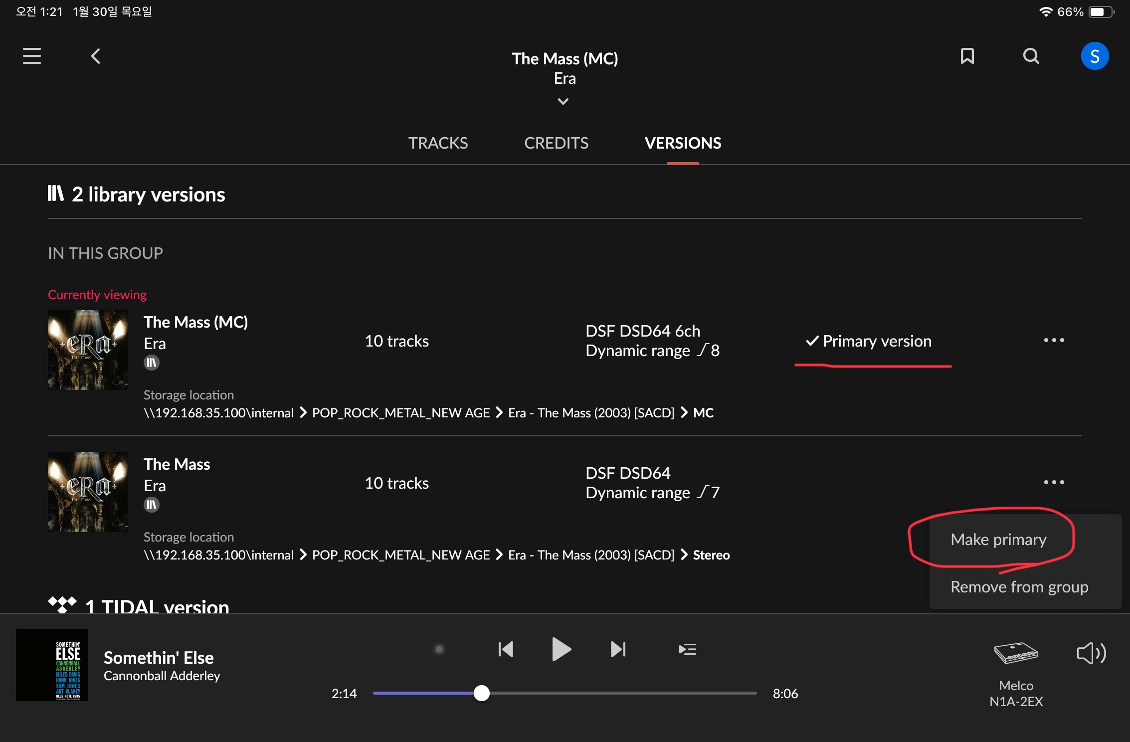The height and width of the screenshot is (742, 1130).
Task: Select the Melco N1A-2EX zone icon
Action: pyautogui.click(x=1016, y=653)
